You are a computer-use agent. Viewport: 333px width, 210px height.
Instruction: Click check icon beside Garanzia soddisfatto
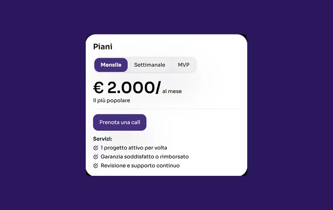[x=96, y=157]
